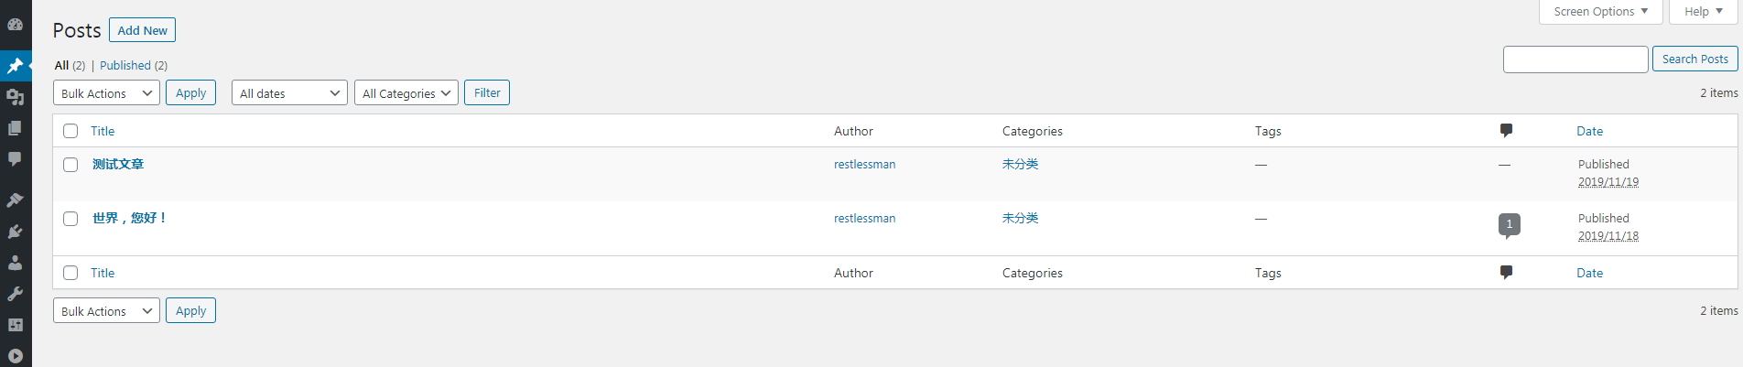Open the Plugins sidebar icon
Screen dimensions: 1743x367
(x=16, y=232)
